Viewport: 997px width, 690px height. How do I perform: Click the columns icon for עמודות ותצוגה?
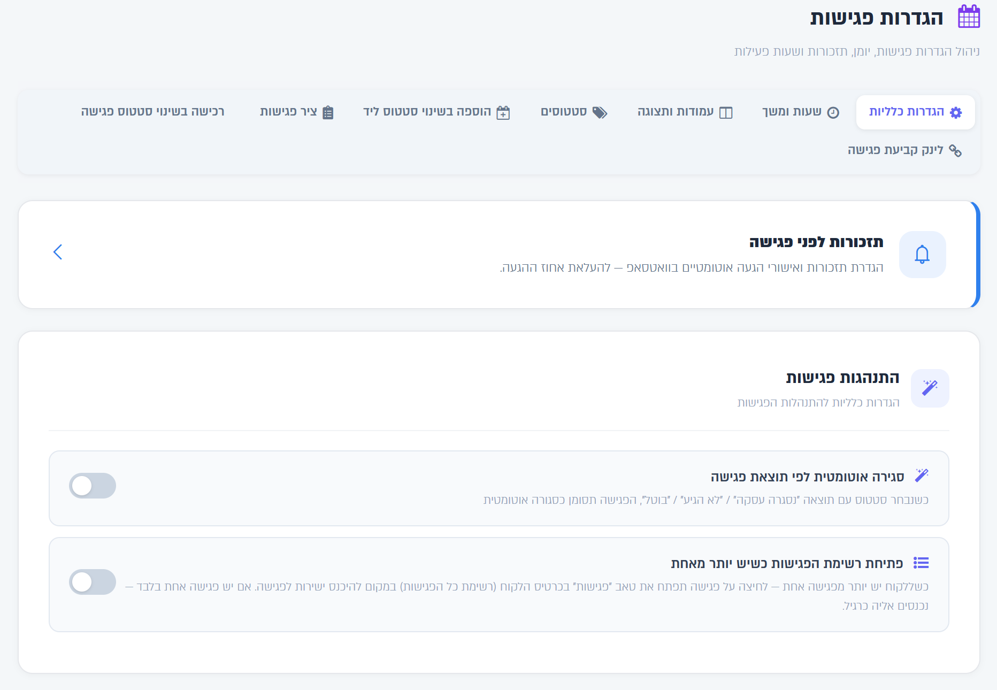pos(726,112)
